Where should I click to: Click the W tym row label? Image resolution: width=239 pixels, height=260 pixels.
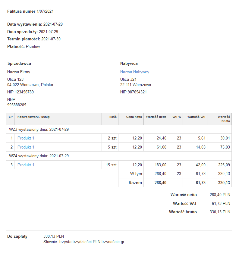[x=136, y=174]
